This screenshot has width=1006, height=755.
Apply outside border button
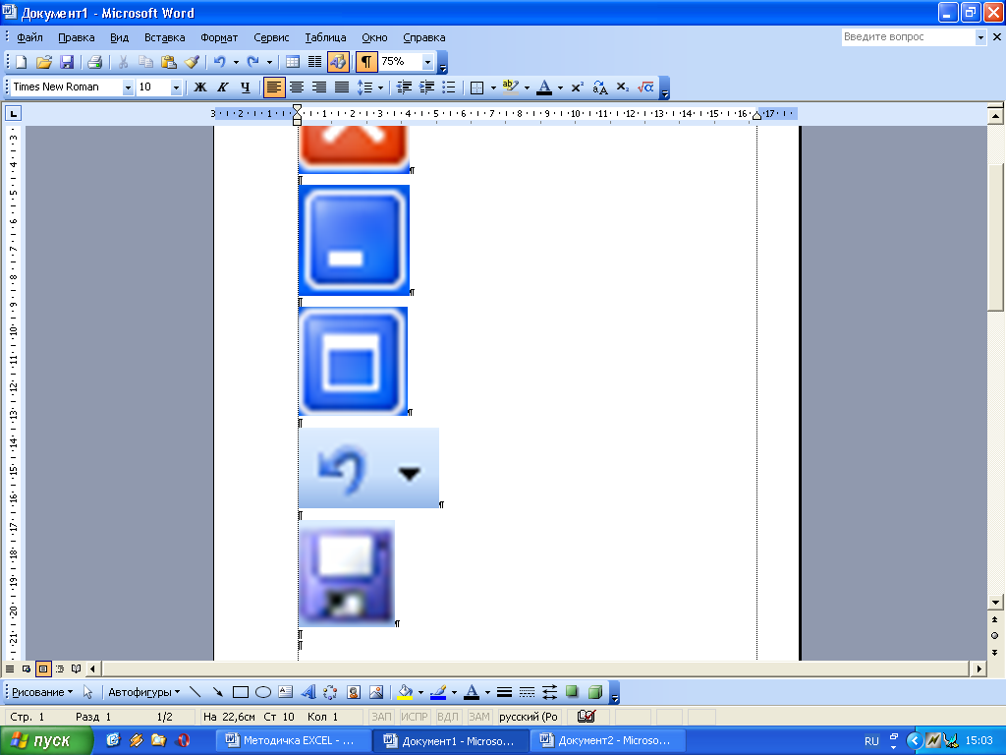(477, 87)
